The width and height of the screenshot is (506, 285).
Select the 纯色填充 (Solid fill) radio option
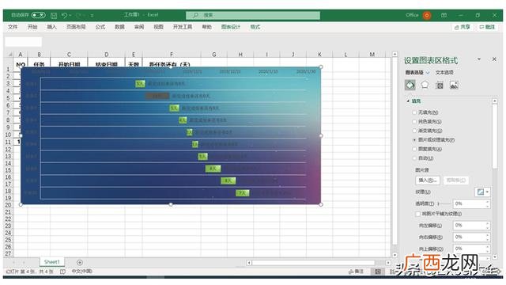click(414, 121)
